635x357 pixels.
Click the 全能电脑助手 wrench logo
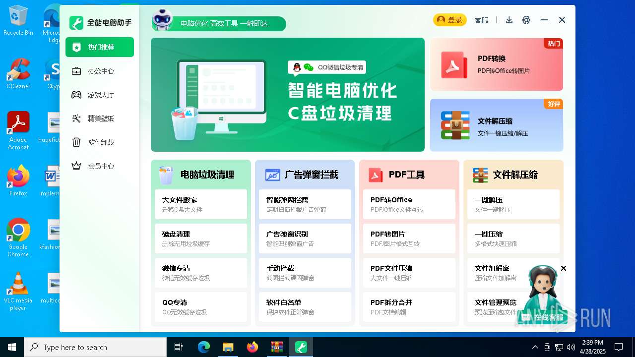click(x=76, y=23)
